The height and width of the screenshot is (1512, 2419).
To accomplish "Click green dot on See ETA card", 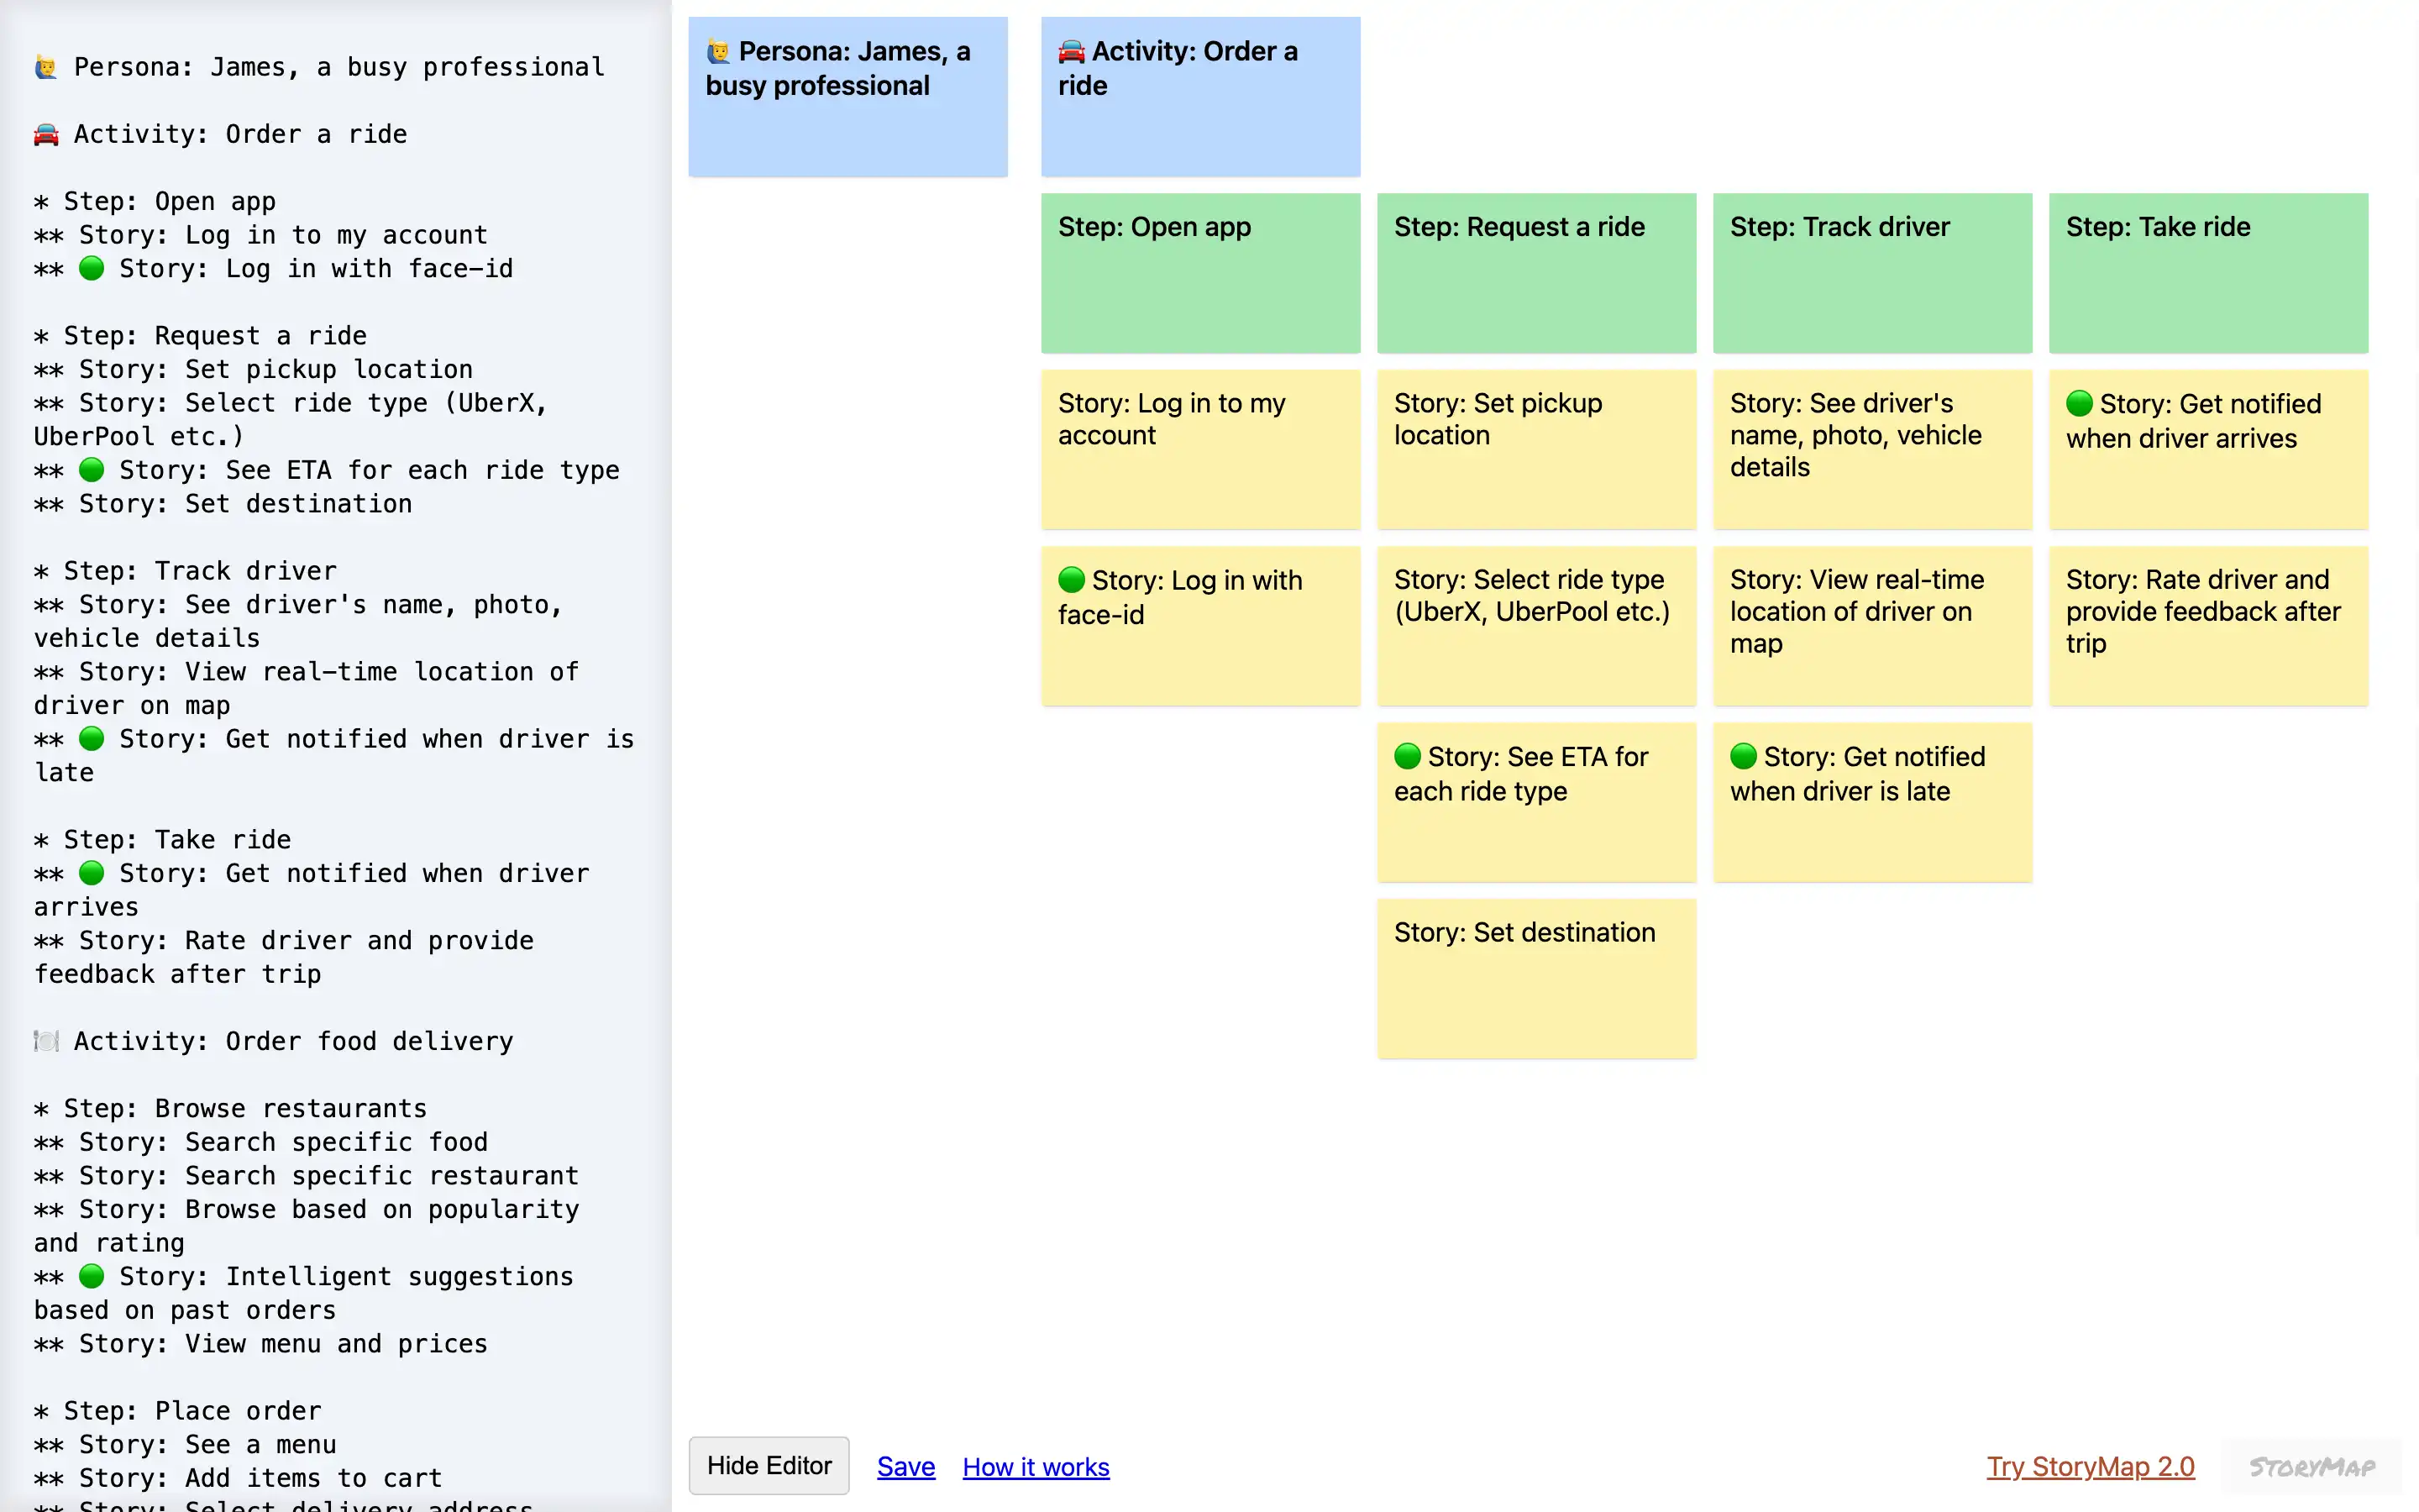I will click(1408, 756).
